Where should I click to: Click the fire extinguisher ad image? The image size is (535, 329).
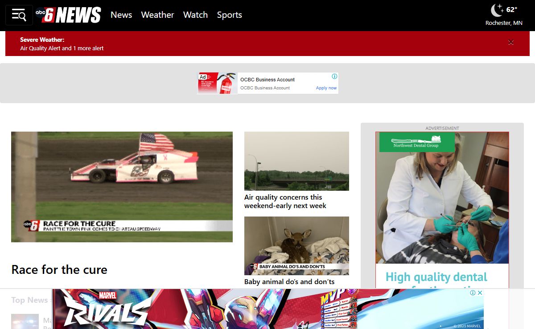[217, 83]
